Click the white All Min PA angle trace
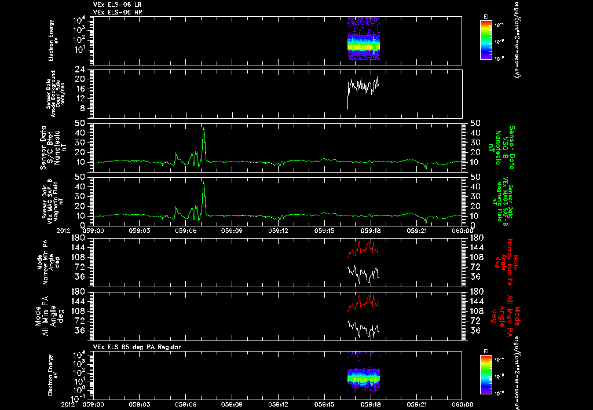Screen dimensions: 593x410 pyautogui.click(x=364, y=329)
